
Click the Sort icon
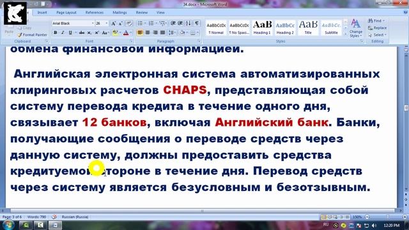[x=188, y=24]
